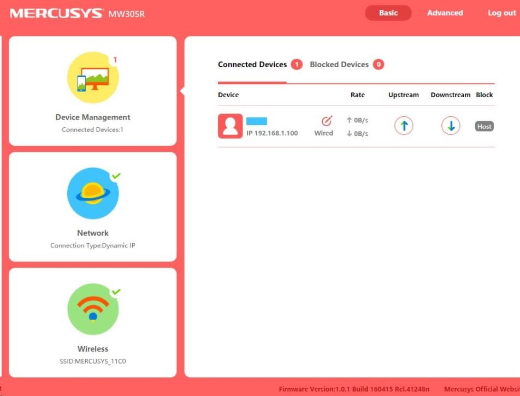Open Mercusys Official Website link

tap(481, 389)
